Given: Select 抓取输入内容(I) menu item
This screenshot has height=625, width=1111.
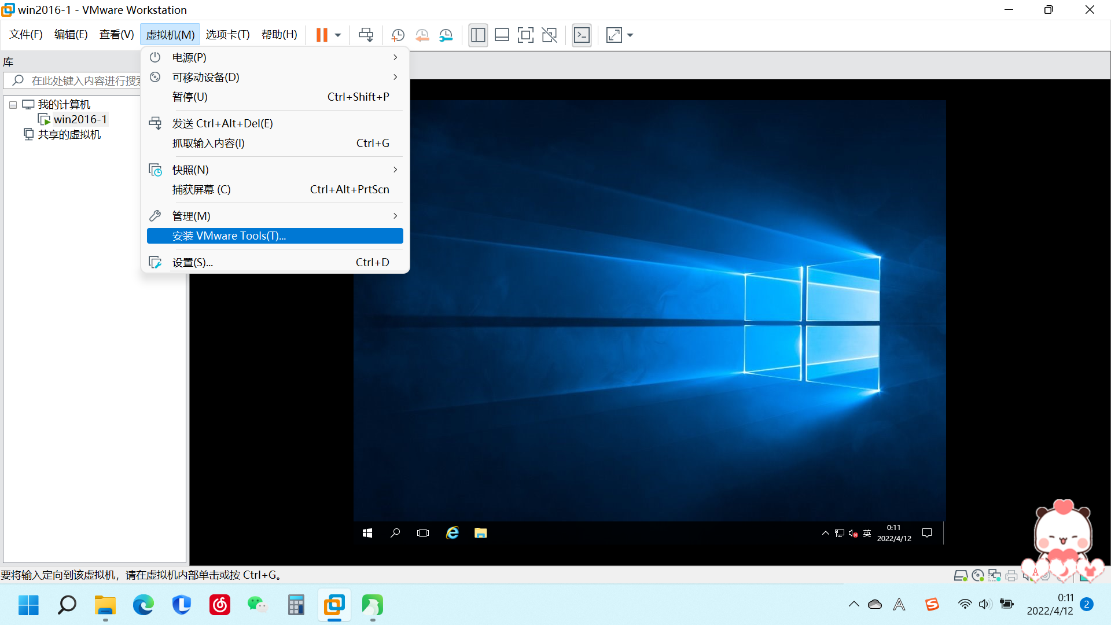Looking at the screenshot, I should point(275,143).
